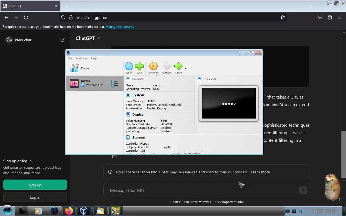Open dropdown arrow beside Start button

tap(185, 68)
